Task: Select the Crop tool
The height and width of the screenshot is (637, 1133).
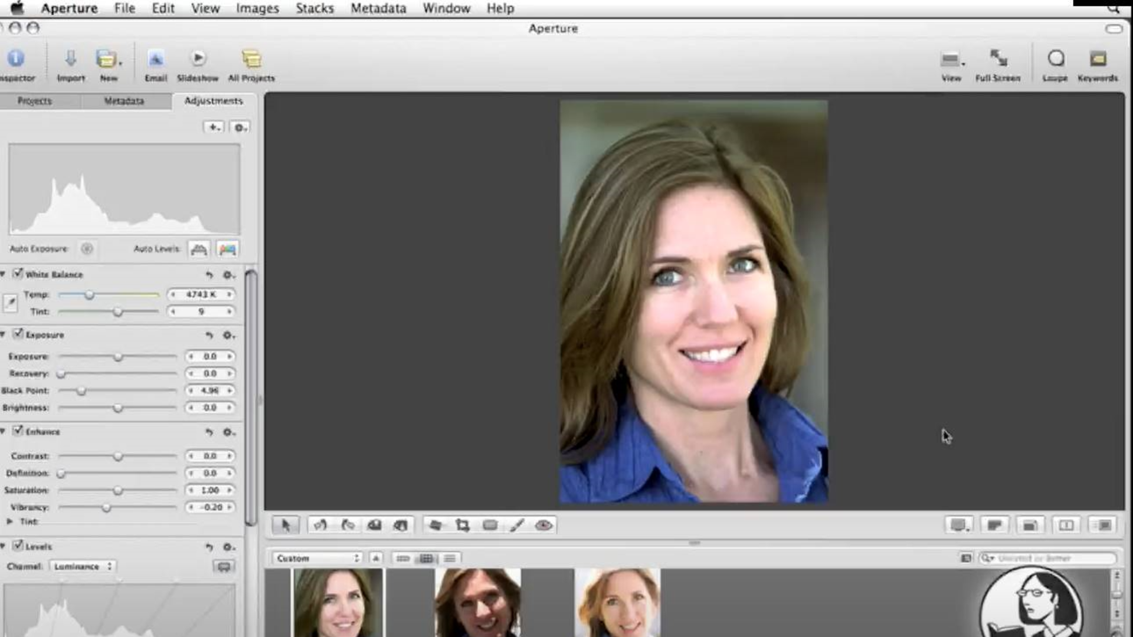Action: [x=463, y=525]
